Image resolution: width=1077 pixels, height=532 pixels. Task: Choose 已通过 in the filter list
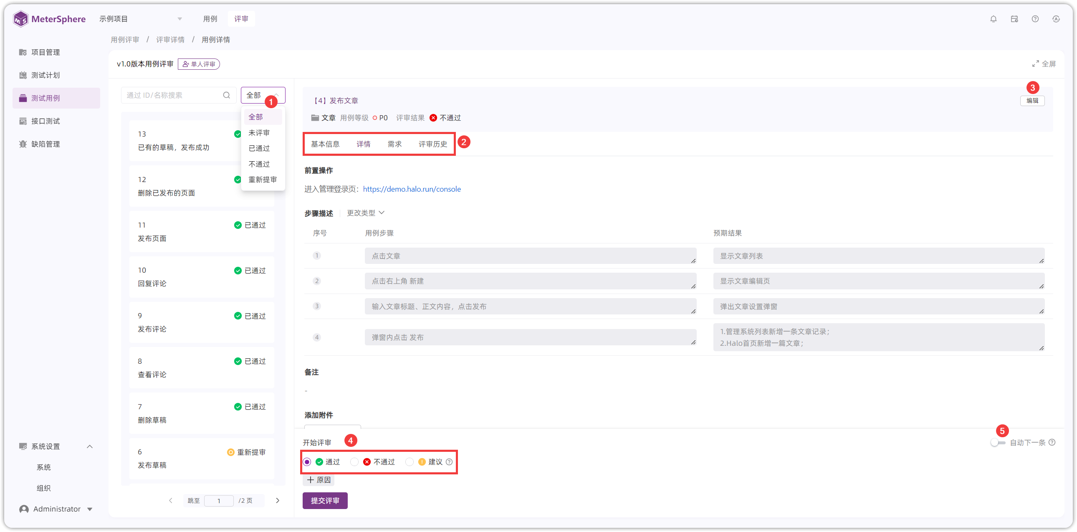click(x=263, y=148)
